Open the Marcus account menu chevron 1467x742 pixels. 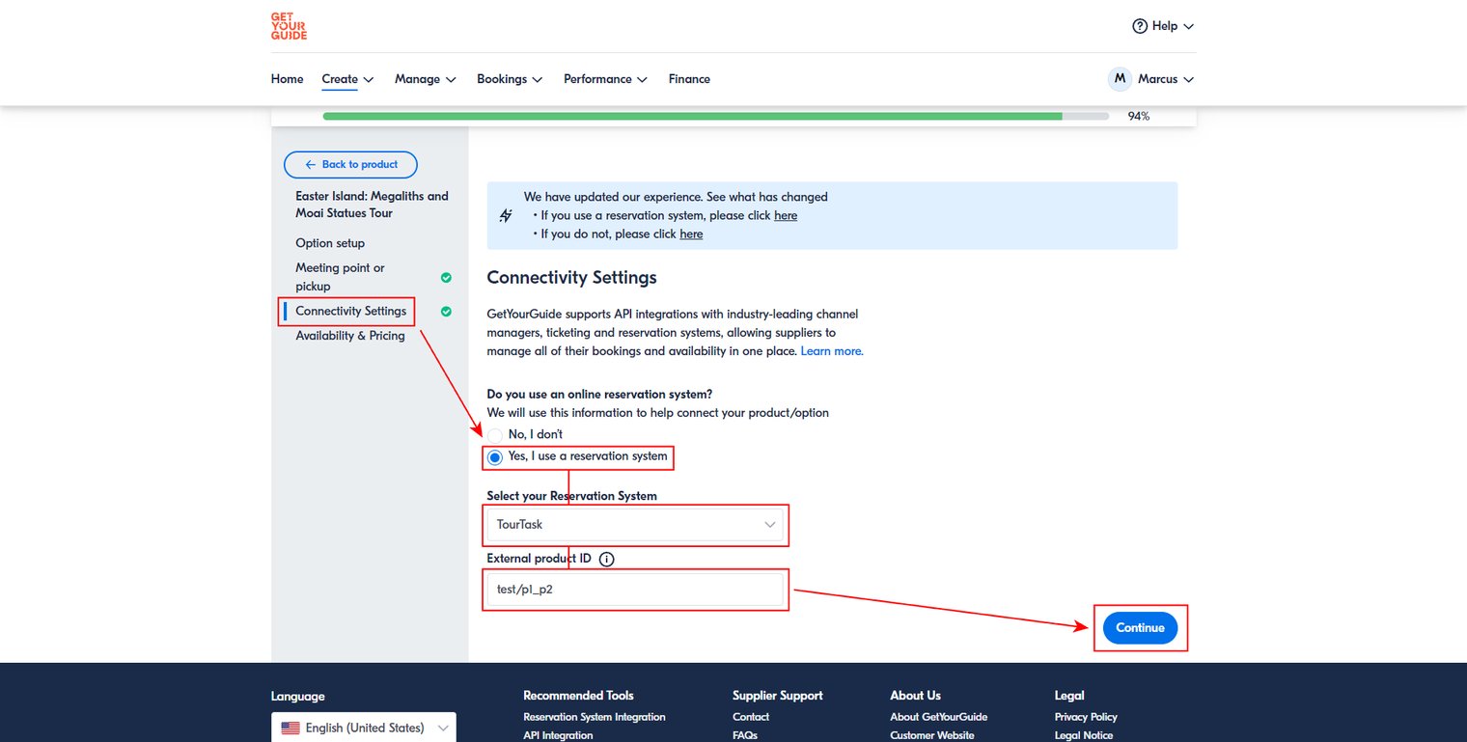(x=1188, y=79)
